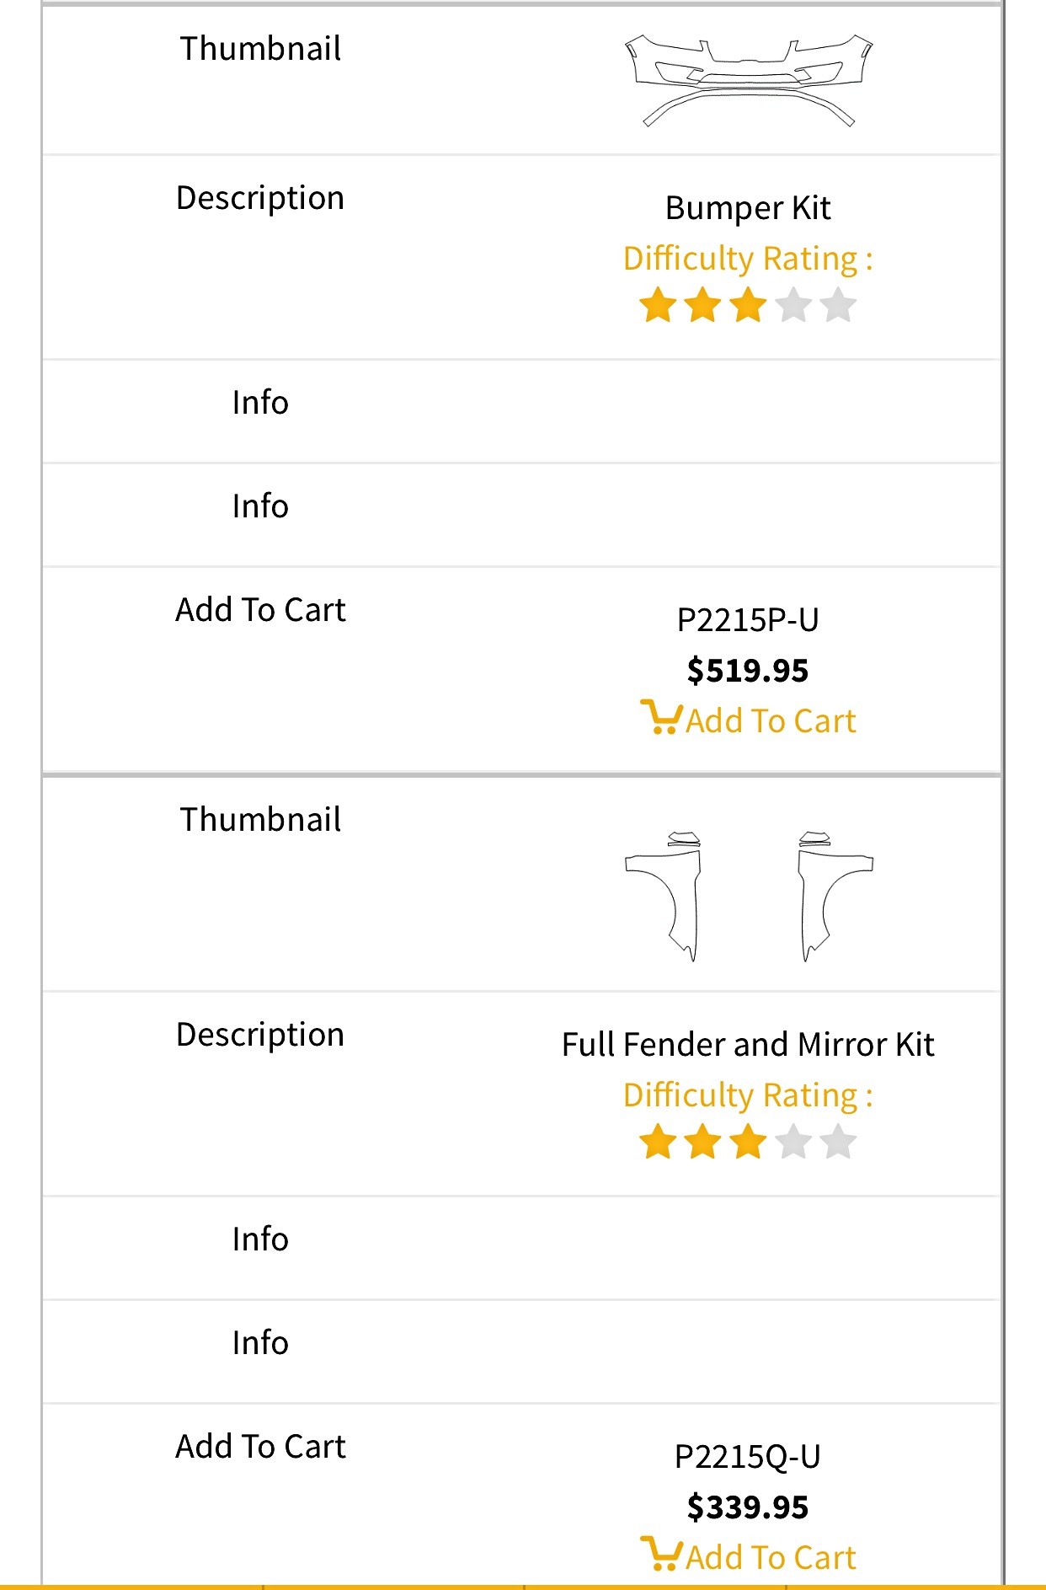
Task: Click the Full Fender and Mirror Kit title
Action: pyautogui.click(x=748, y=1045)
